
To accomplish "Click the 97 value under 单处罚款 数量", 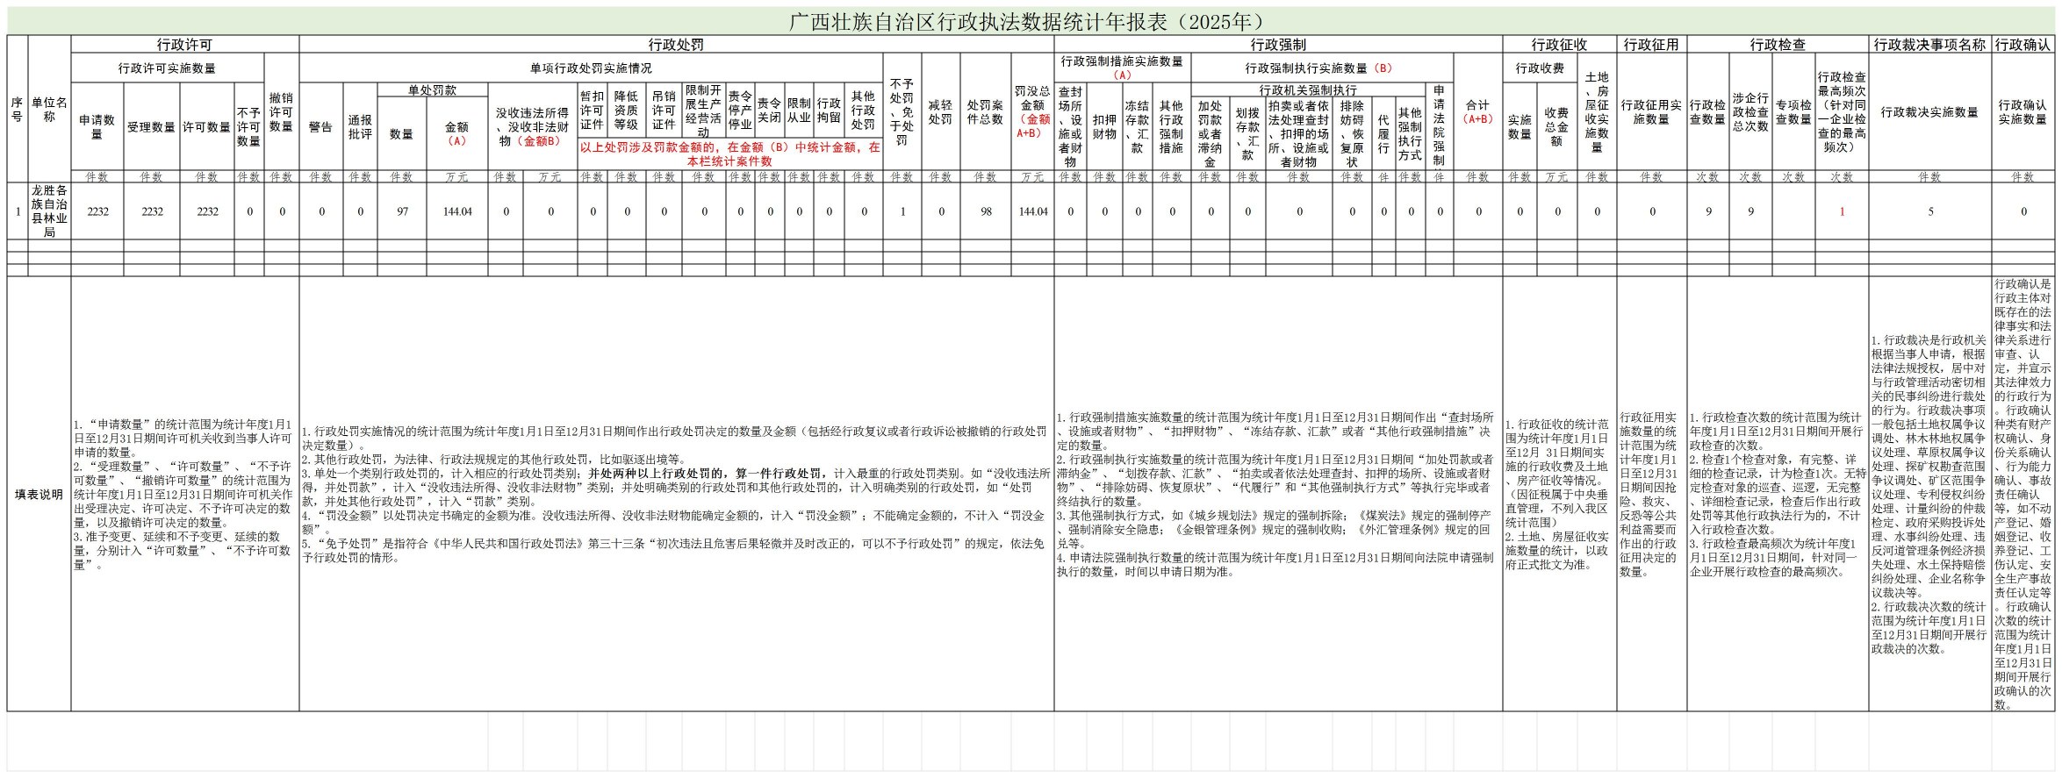I will 402,211.
